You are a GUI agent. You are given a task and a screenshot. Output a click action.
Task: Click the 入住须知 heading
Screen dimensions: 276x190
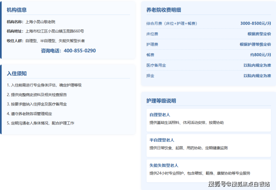pyautogui.click(x=16, y=74)
